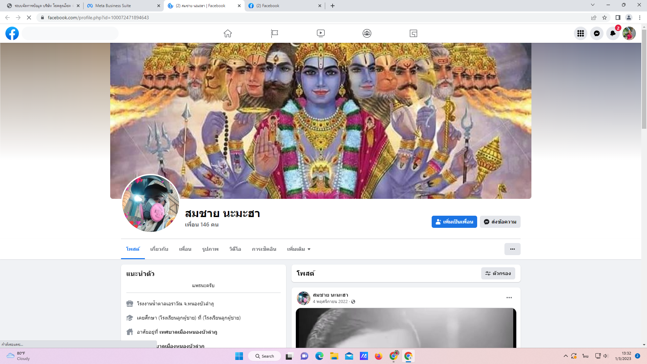The image size is (647, 364).
Task: Open Facebook Home icon
Action: click(x=228, y=33)
